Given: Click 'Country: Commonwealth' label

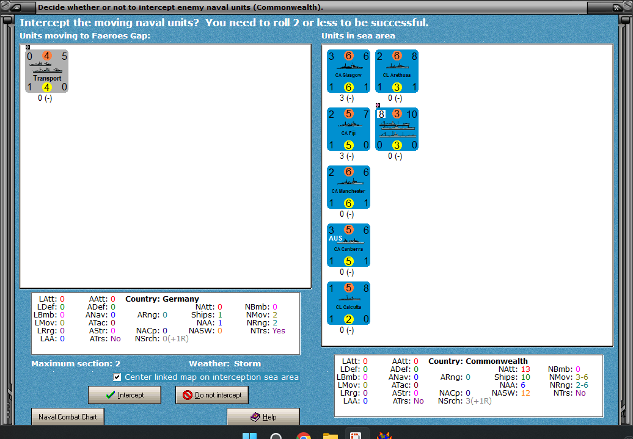Looking at the screenshot, I should click(x=478, y=361).
